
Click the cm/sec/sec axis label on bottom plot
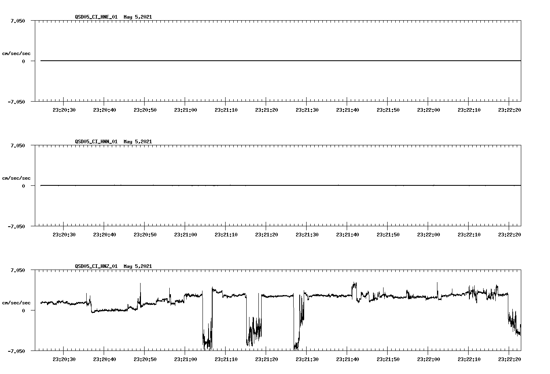click(x=16, y=302)
